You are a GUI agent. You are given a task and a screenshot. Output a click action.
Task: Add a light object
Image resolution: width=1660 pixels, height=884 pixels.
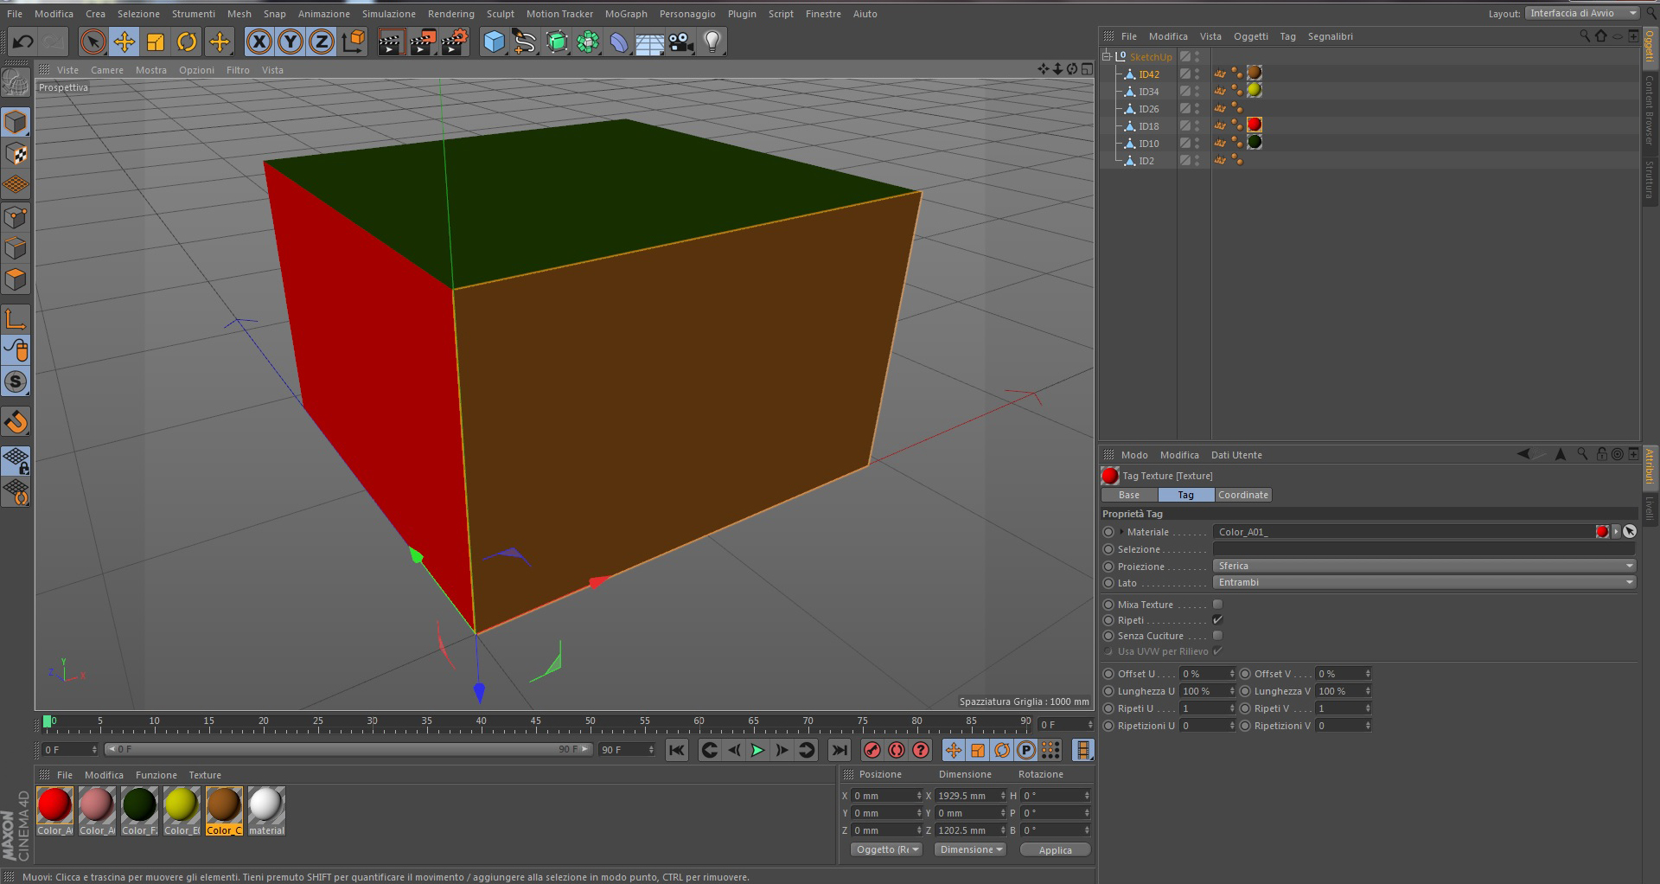[x=712, y=42]
